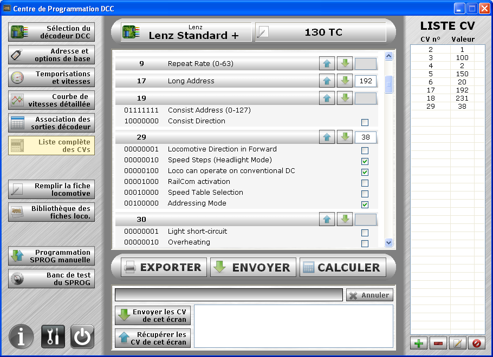The width and height of the screenshot is (493, 357).
Task: Read CV 30 with blue up arrow
Action: tap(327, 220)
